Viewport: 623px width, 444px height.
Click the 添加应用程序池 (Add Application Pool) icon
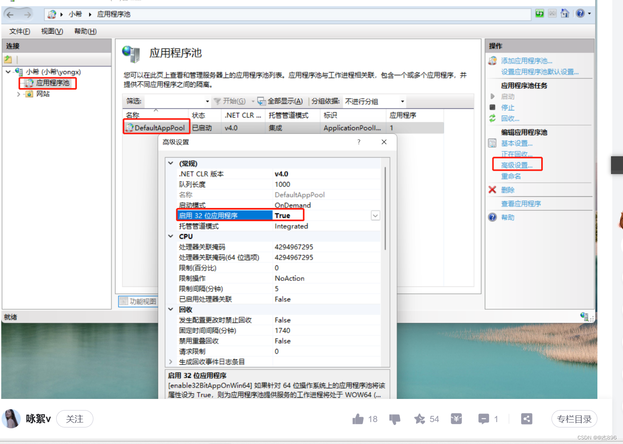click(492, 60)
